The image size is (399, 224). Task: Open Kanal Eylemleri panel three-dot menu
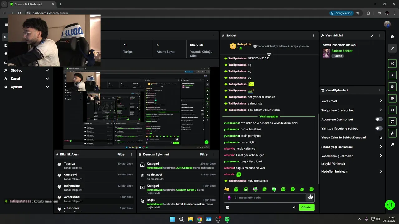pos(380,90)
